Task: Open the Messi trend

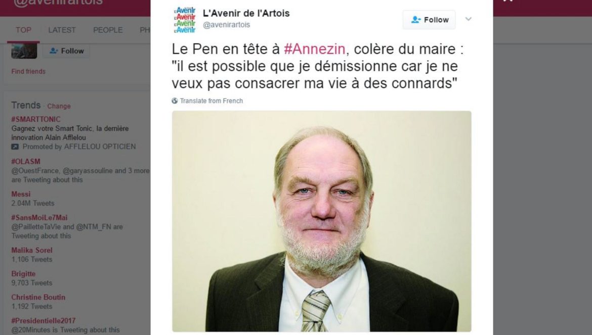Action: coord(21,195)
